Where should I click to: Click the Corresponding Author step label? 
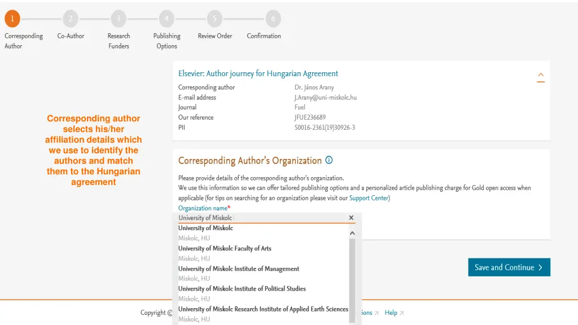(x=24, y=41)
